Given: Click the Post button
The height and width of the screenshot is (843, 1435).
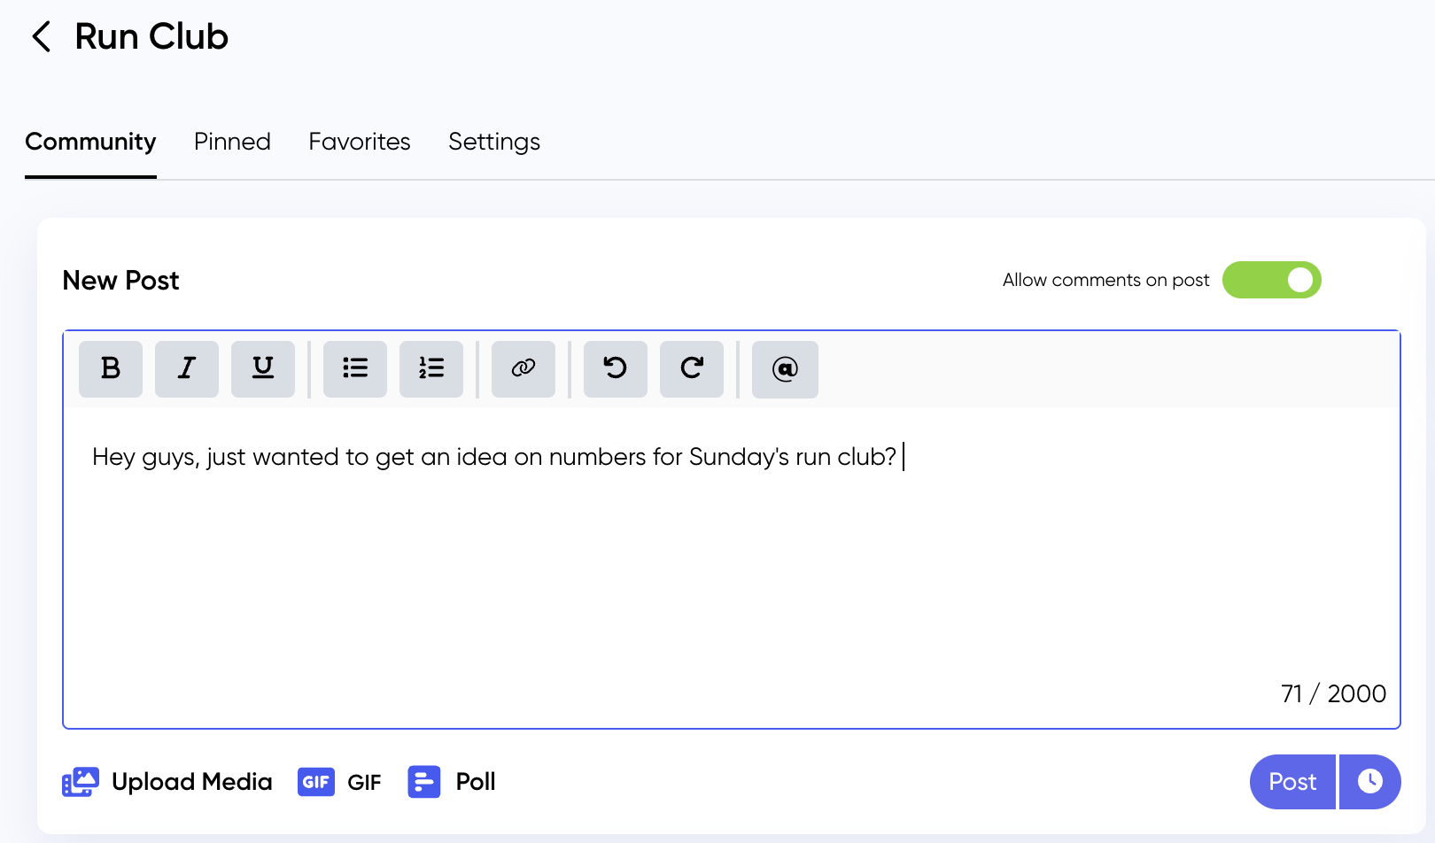Looking at the screenshot, I should tap(1292, 781).
